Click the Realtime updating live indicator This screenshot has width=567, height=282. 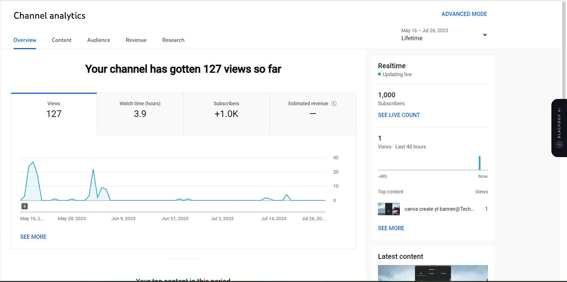[394, 74]
